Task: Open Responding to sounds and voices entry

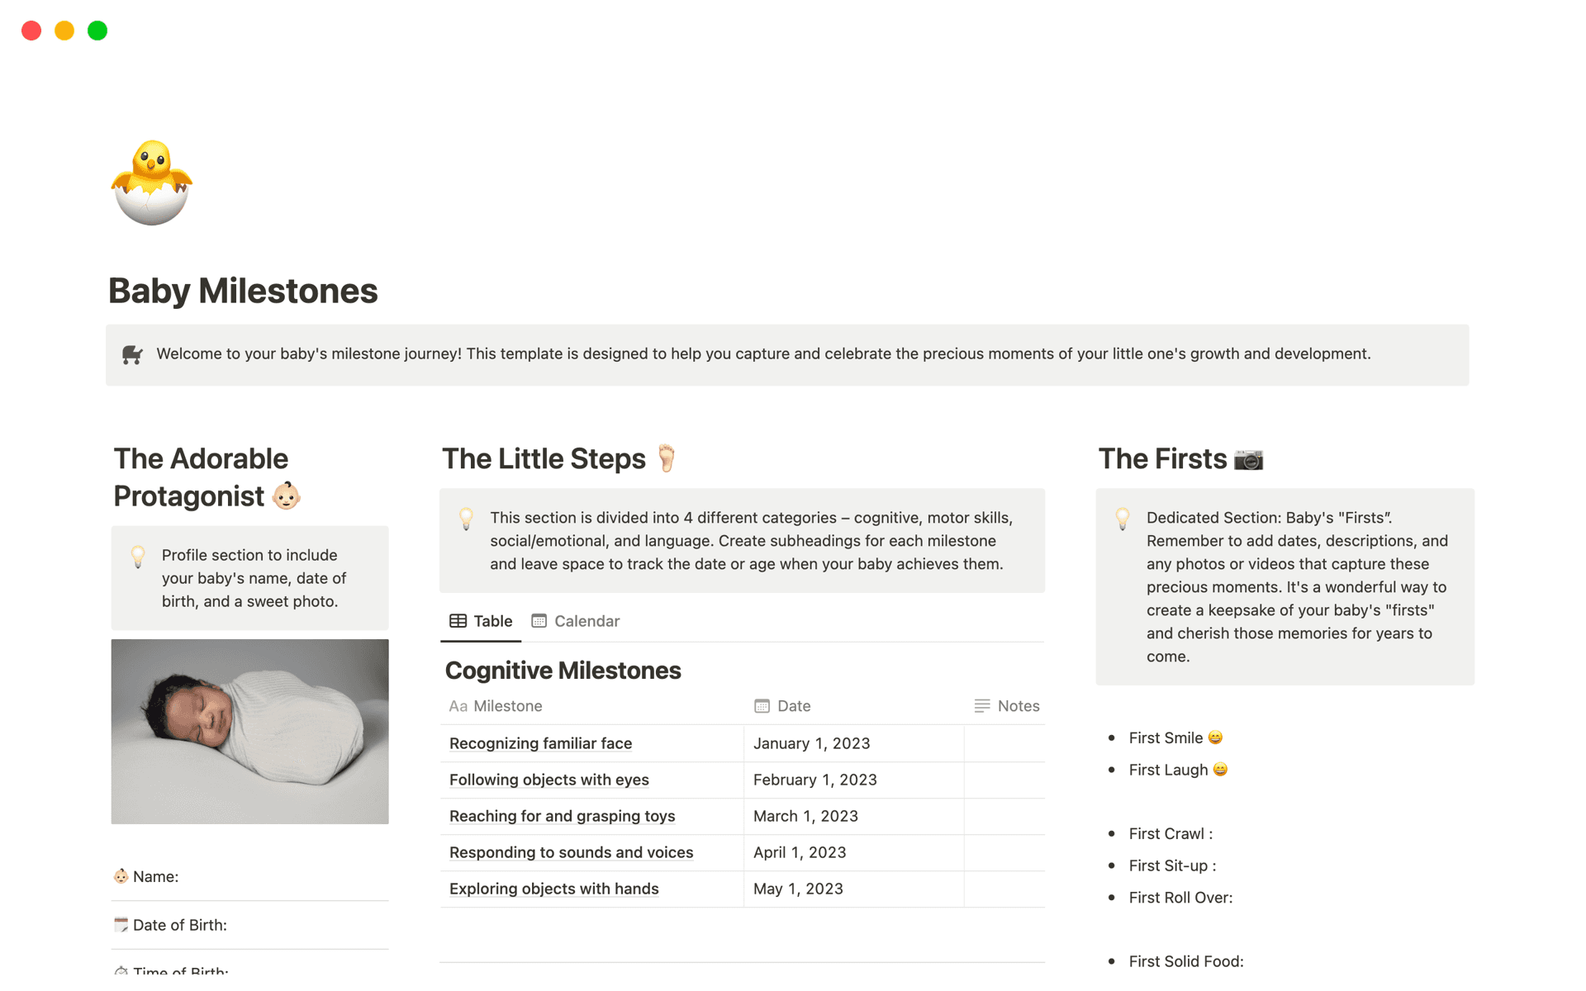Action: (571, 852)
